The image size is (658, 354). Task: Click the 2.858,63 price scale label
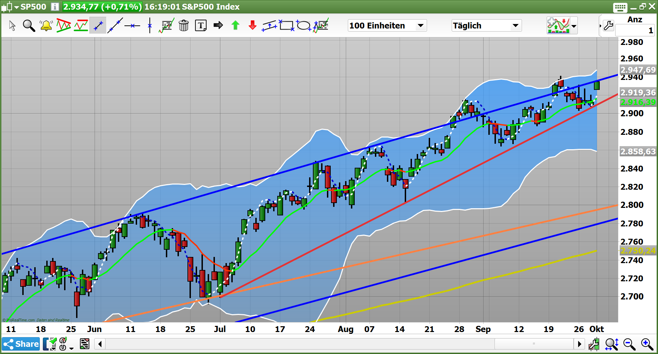pos(638,152)
